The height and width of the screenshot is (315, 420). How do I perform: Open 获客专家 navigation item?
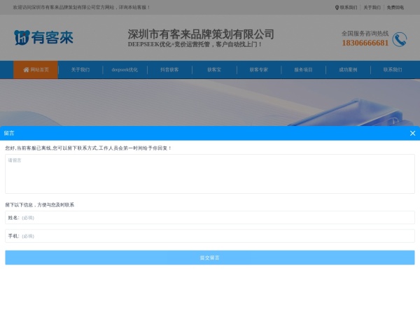click(x=258, y=70)
